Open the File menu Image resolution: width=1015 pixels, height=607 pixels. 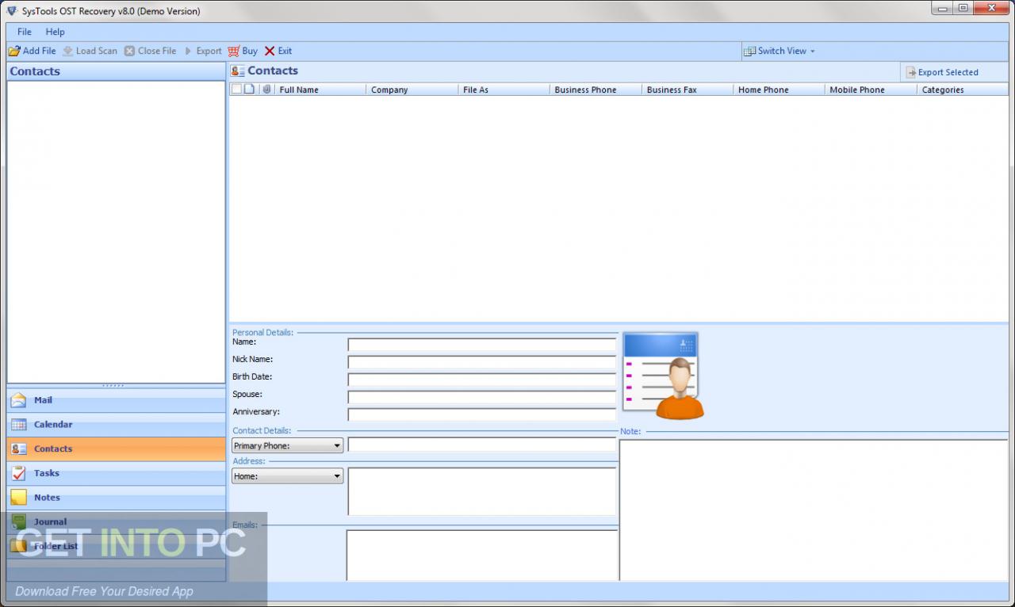[x=25, y=32]
